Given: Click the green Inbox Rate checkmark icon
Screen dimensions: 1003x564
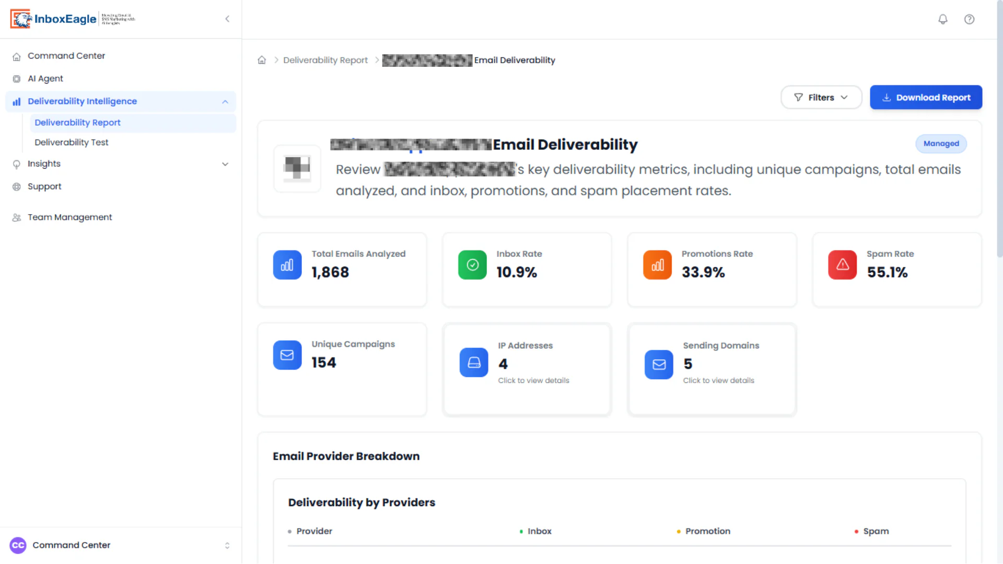Looking at the screenshot, I should (472, 265).
